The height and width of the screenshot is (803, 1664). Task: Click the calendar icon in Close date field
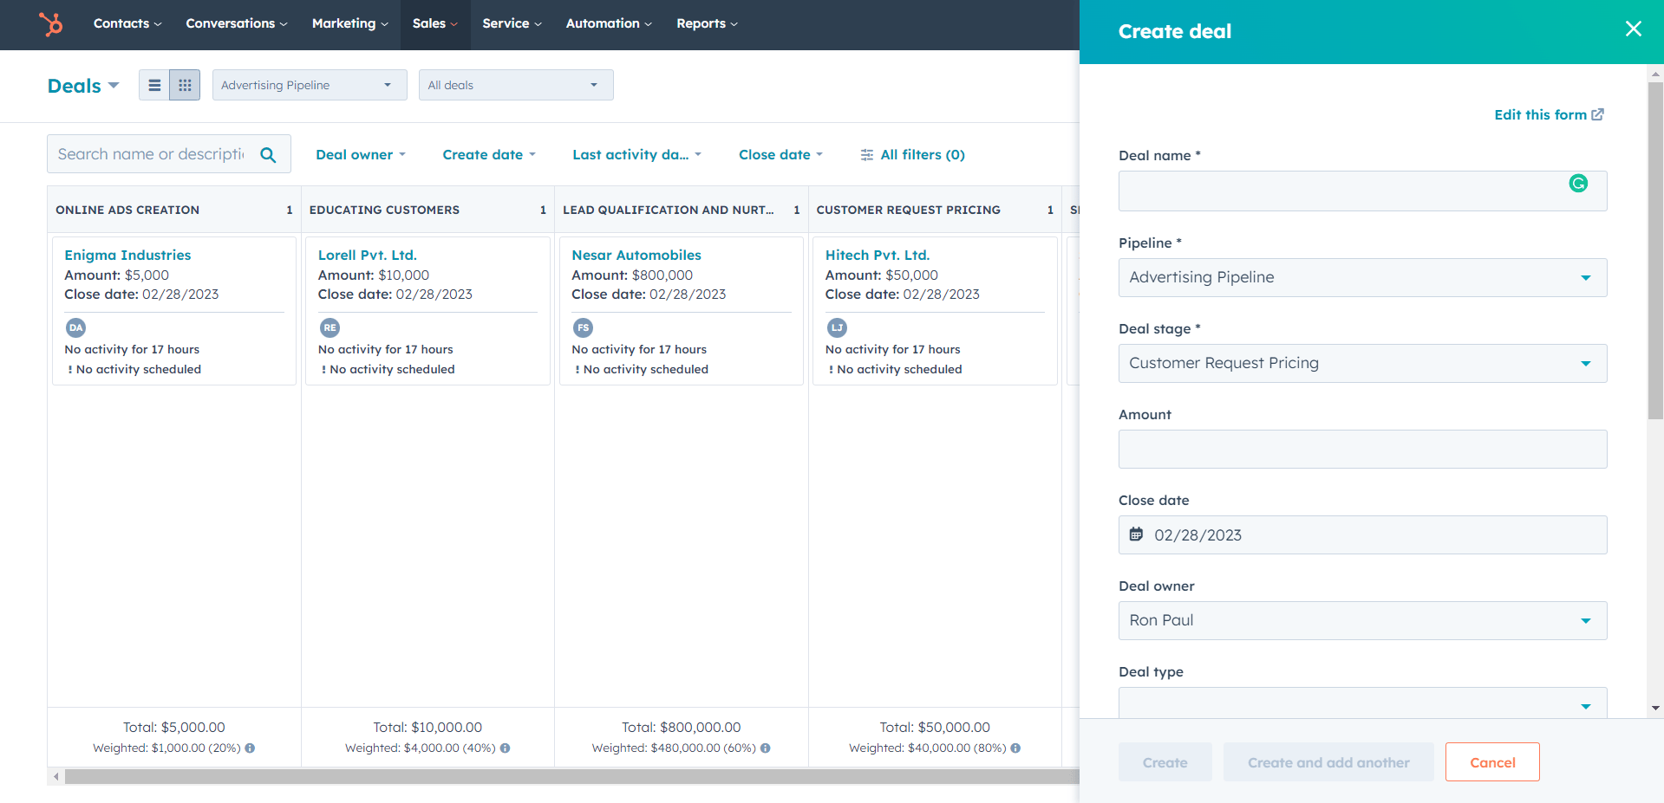(x=1136, y=534)
